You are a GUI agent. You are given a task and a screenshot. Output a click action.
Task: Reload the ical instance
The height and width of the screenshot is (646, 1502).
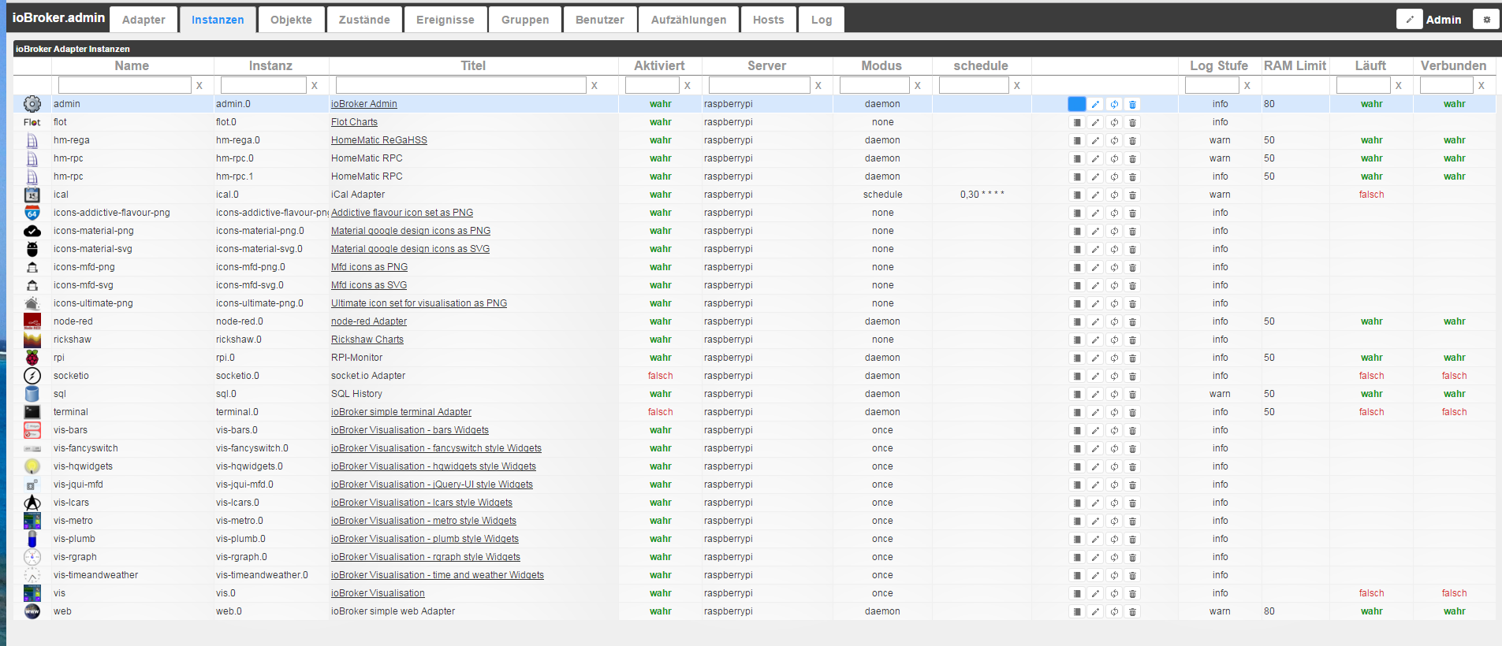pyautogui.click(x=1114, y=195)
